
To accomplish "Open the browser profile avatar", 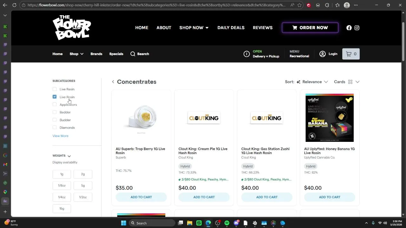I will point(347,5).
